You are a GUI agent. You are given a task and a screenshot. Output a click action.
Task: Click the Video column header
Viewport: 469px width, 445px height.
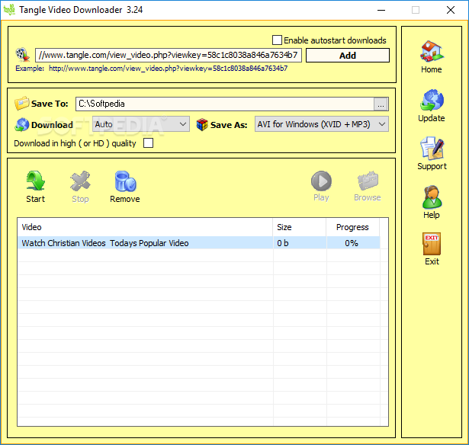click(x=145, y=227)
